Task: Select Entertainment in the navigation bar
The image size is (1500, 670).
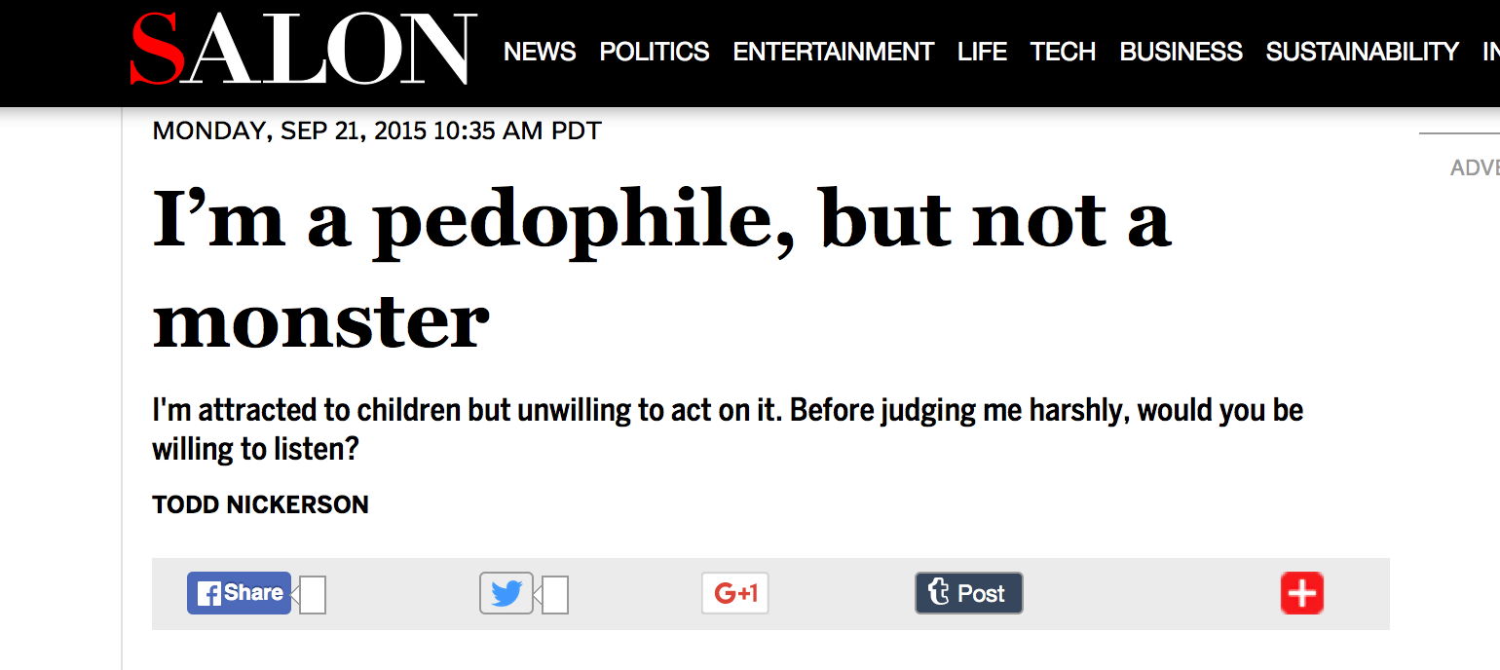Action: (834, 52)
